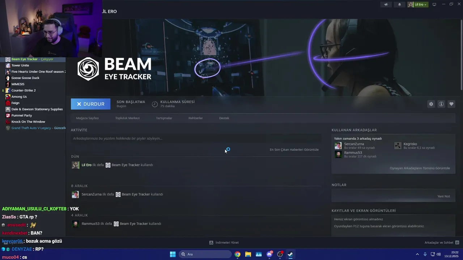Open the Topluluk Merkezi tab
The width and height of the screenshot is (463, 260).
pos(127,118)
